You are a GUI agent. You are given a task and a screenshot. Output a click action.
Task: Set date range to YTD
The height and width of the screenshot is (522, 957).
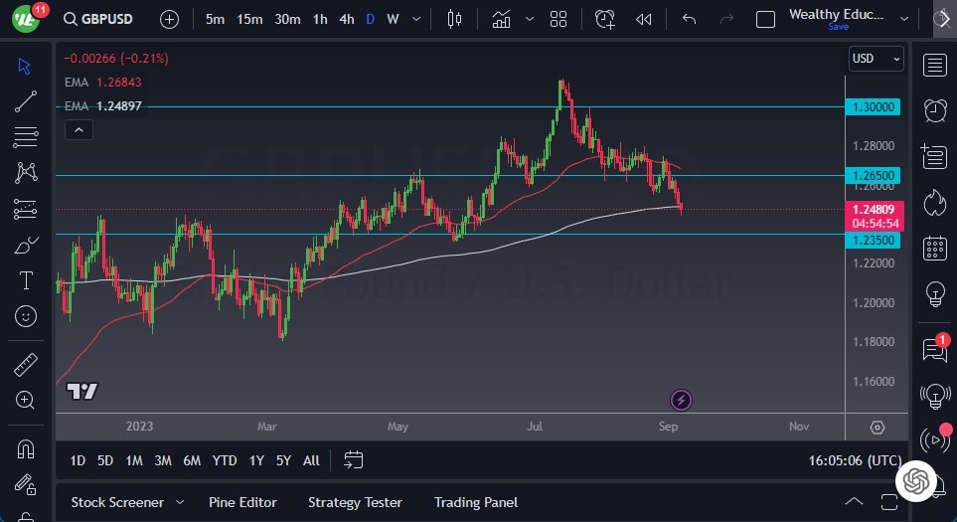pyautogui.click(x=225, y=460)
